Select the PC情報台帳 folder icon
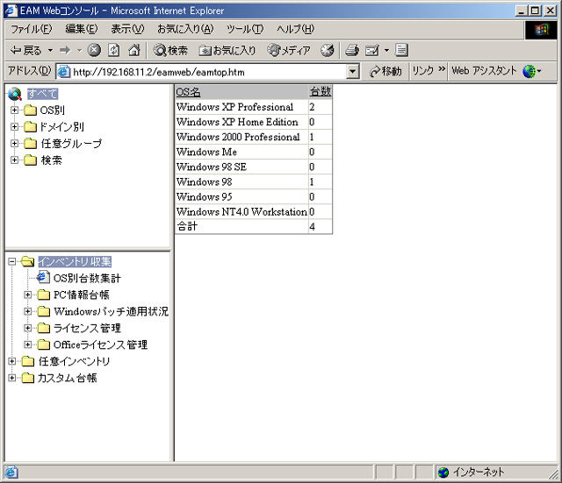This screenshot has height=483, width=562. [x=44, y=295]
